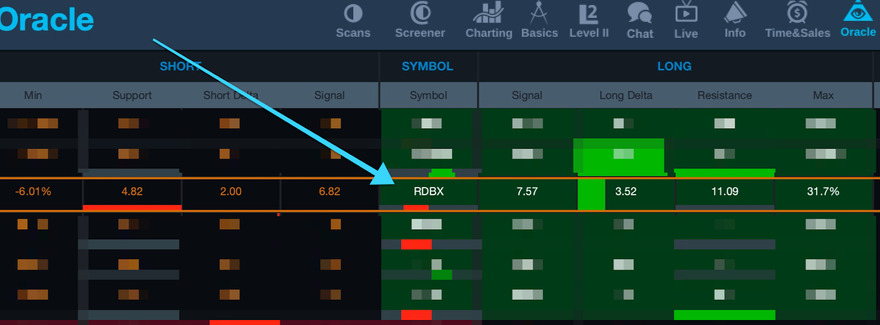Image resolution: width=880 pixels, height=325 pixels.
Task: Open the Chat bubbles icon
Action: (640, 14)
